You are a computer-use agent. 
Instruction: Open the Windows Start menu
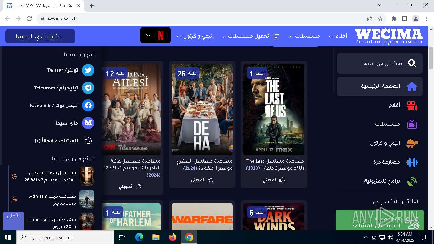point(8,237)
